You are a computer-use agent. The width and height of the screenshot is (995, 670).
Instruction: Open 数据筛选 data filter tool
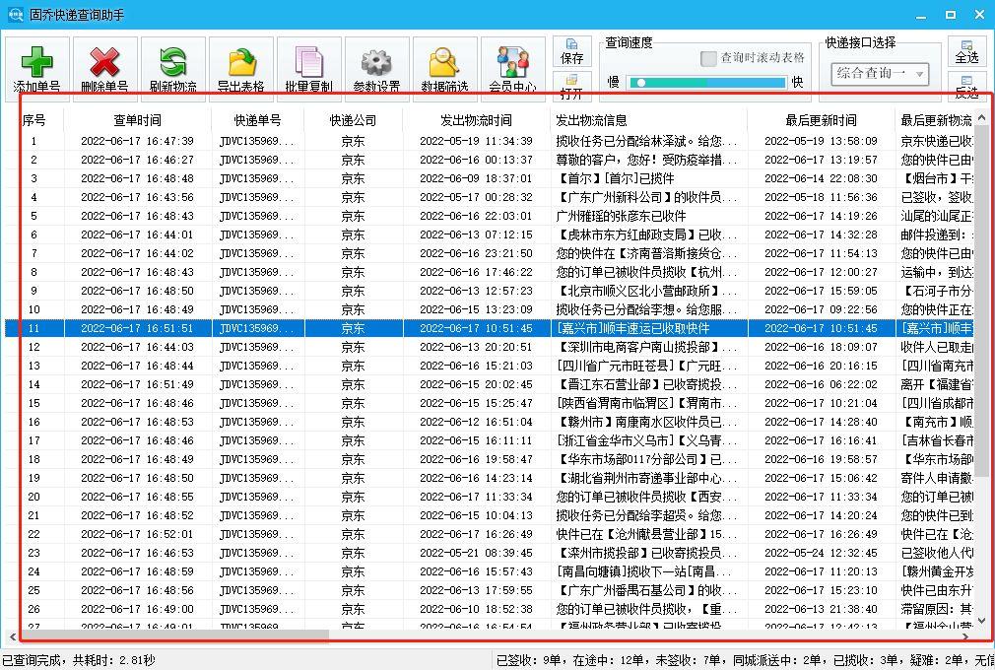444,63
